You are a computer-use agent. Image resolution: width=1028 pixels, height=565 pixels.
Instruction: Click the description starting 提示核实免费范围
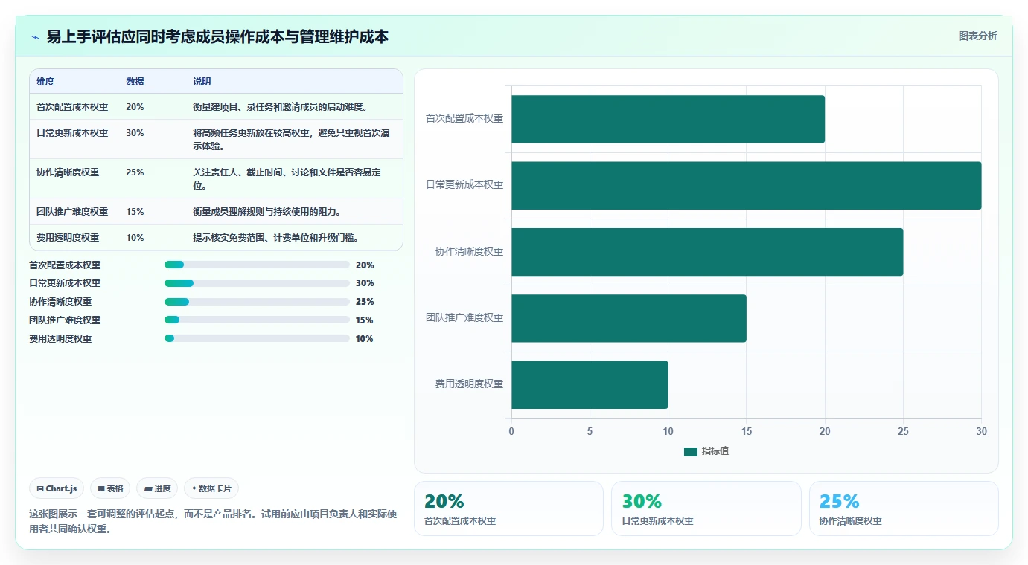point(275,238)
